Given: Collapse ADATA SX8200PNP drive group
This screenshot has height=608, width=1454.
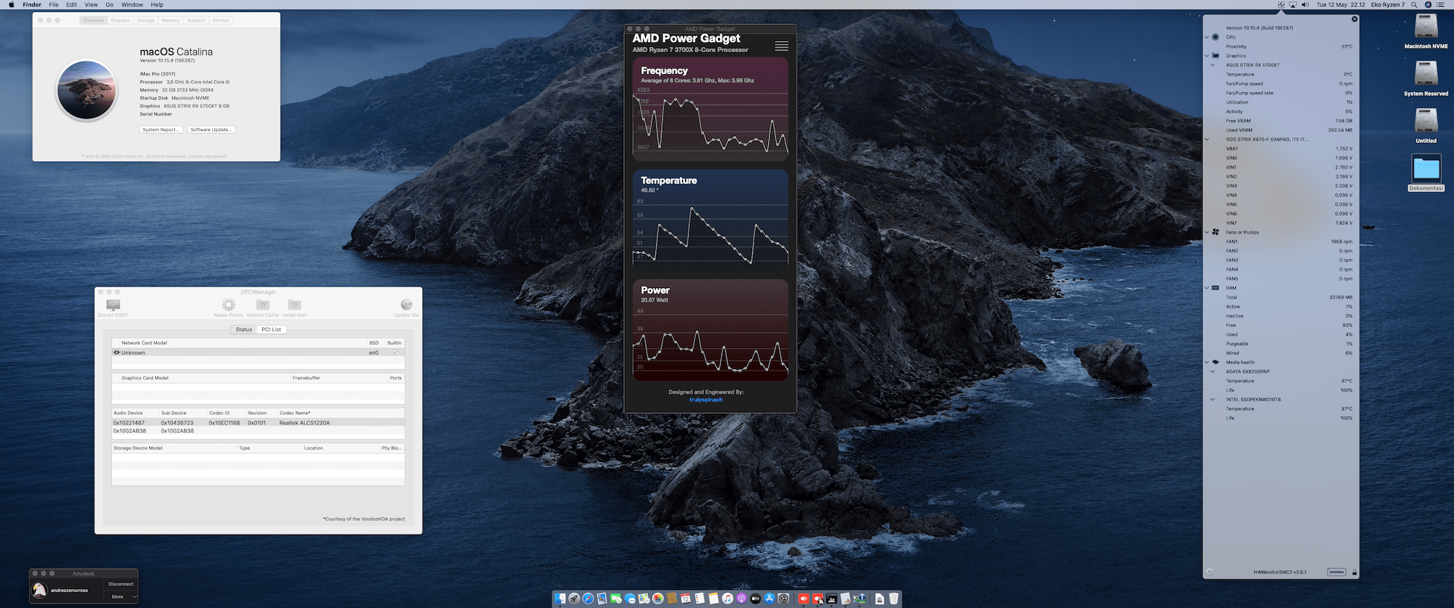Looking at the screenshot, I should (x=1213, y=371).
